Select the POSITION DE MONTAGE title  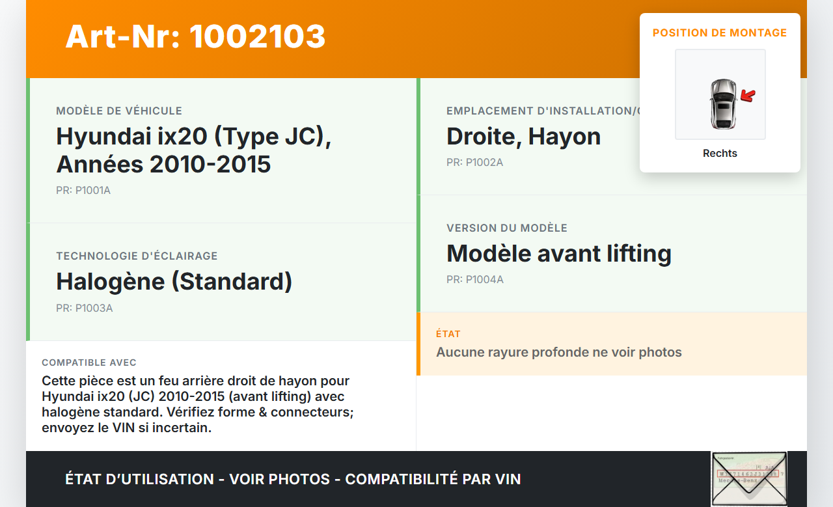(x=720, y=33)
